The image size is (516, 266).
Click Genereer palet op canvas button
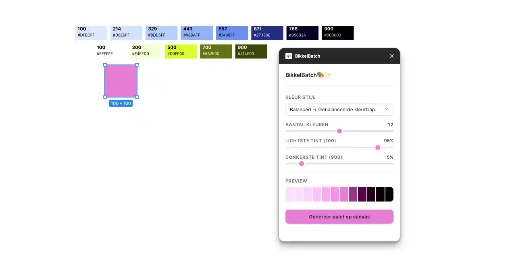tap(339, 216)
